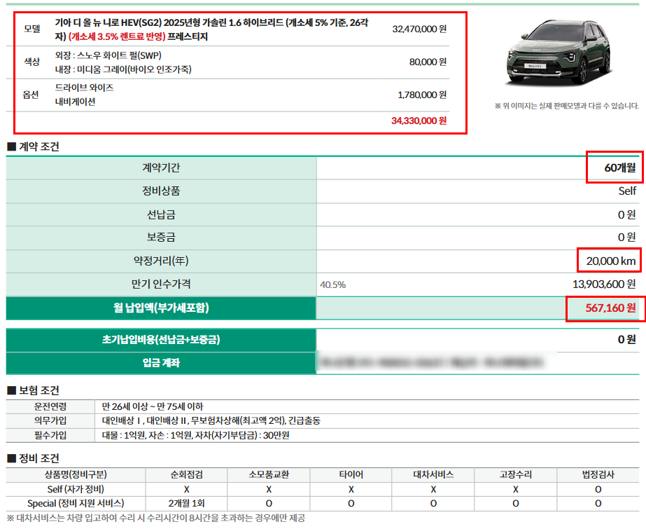This screenshot has height=529, width=646.
Task: Click the 내비게이션 option
Action: (x=76, y=102)
